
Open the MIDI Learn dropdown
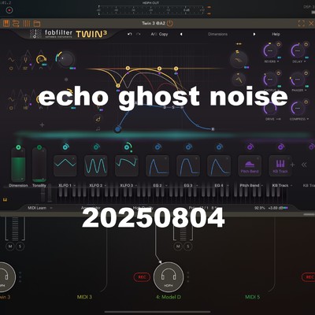[40, 208]
